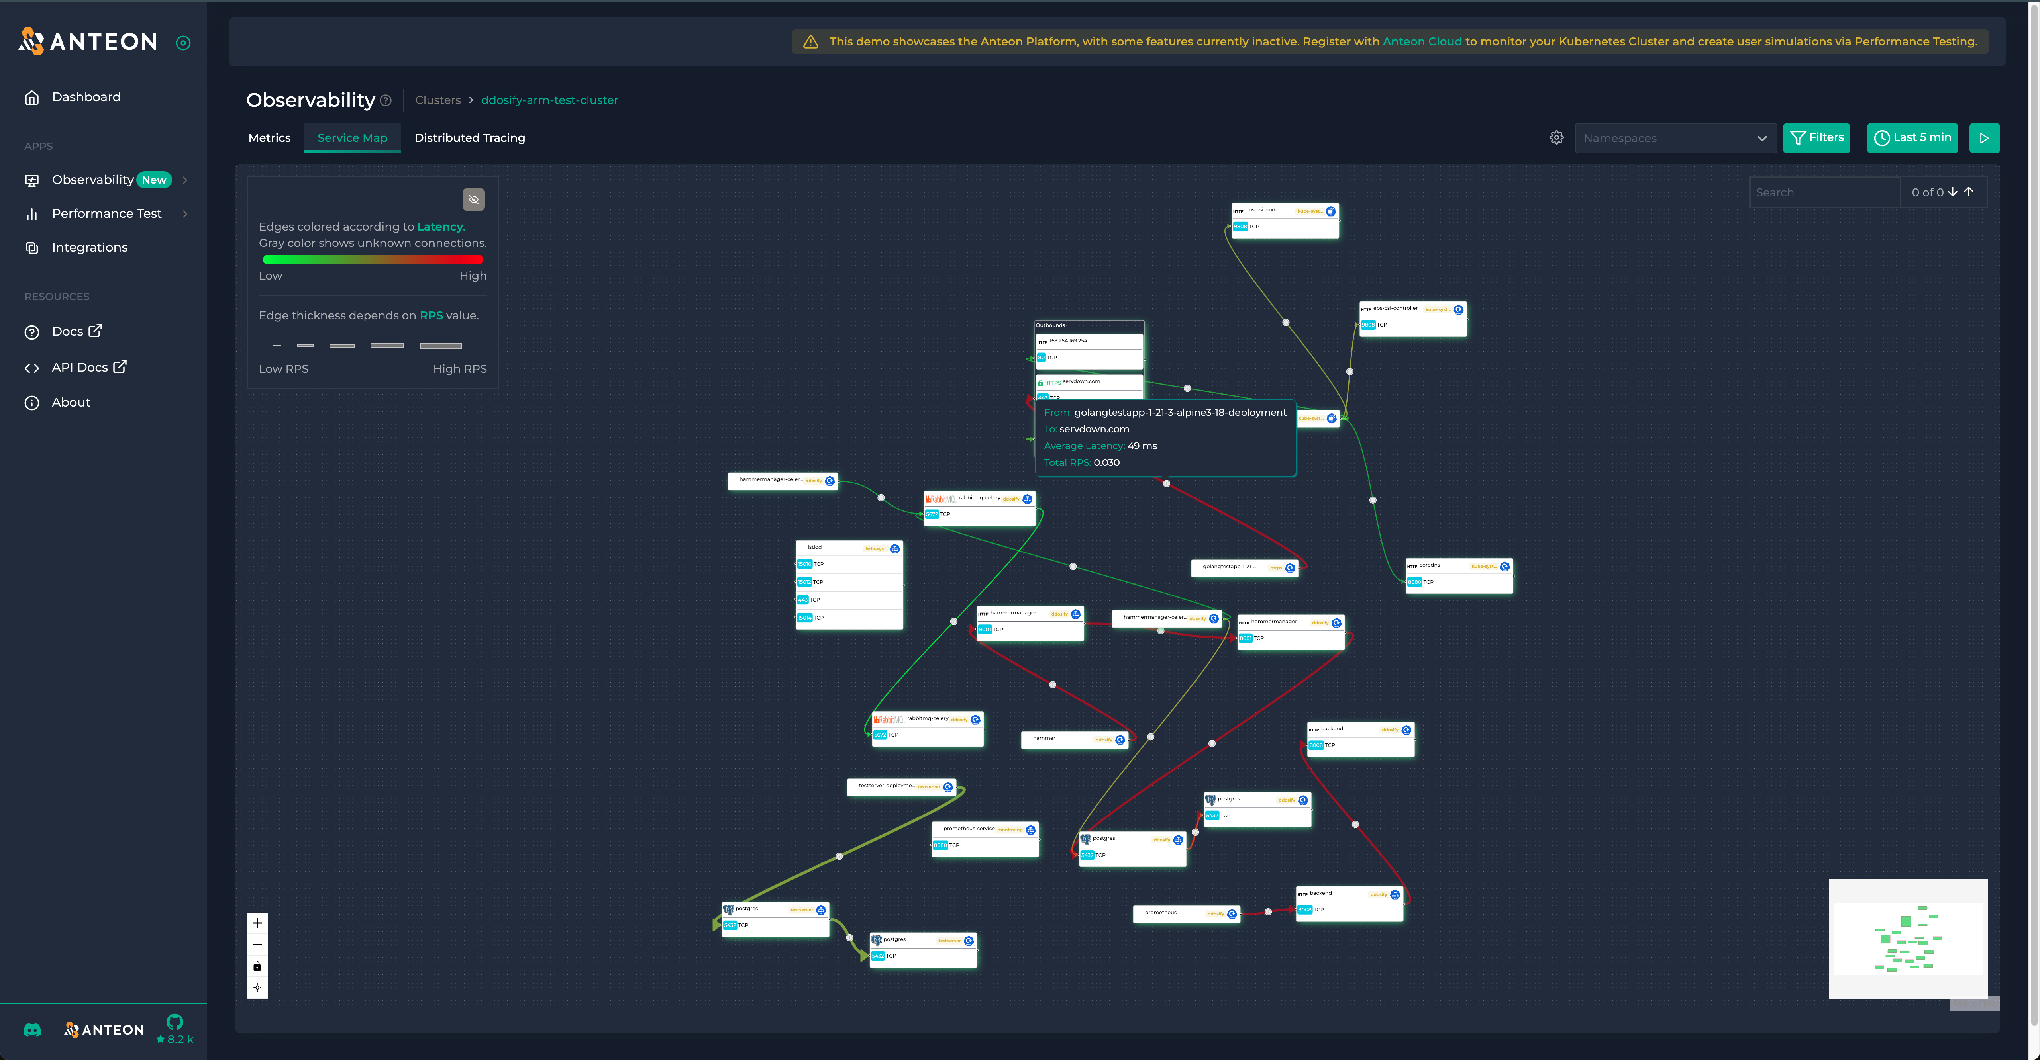Open the Anteon Cloud link in banner

[1422, 41]
